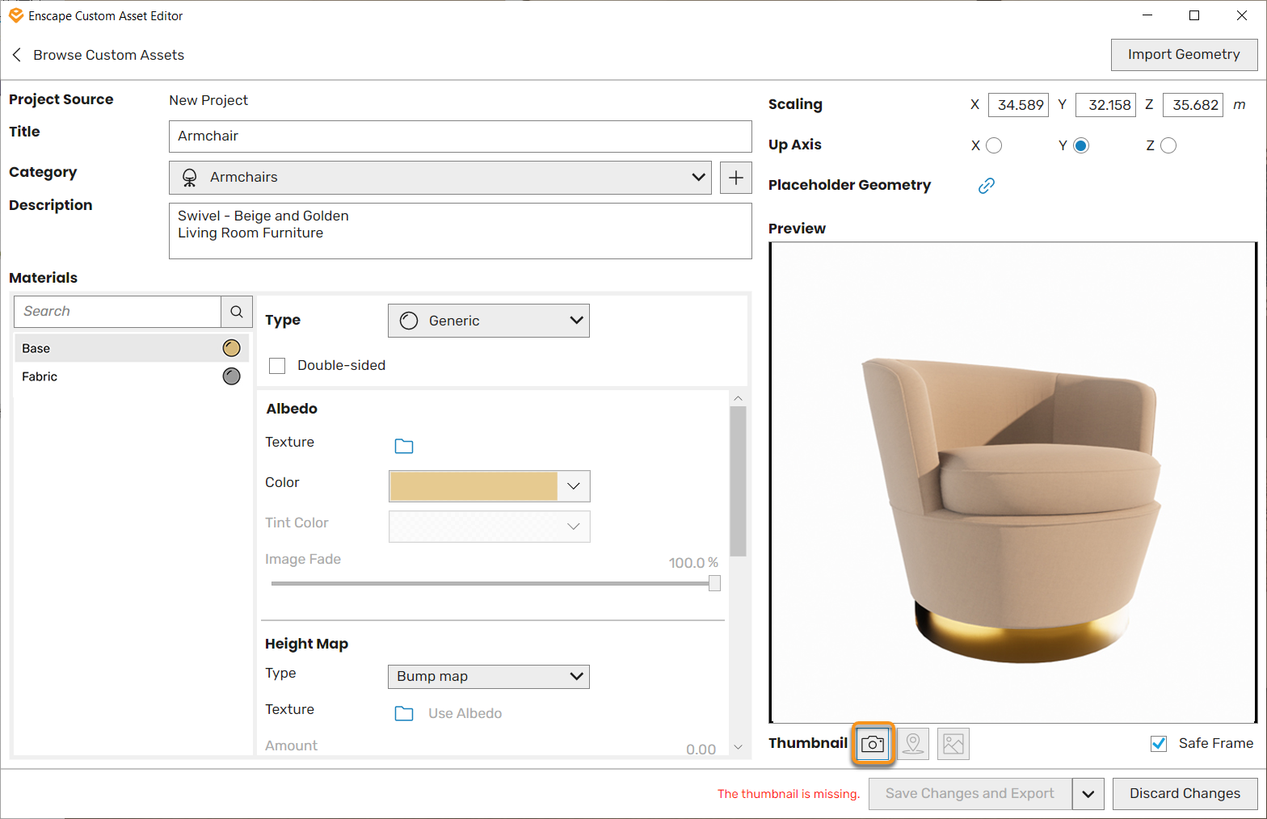Click the material properties scrollbar thumb

click(738, 481)
